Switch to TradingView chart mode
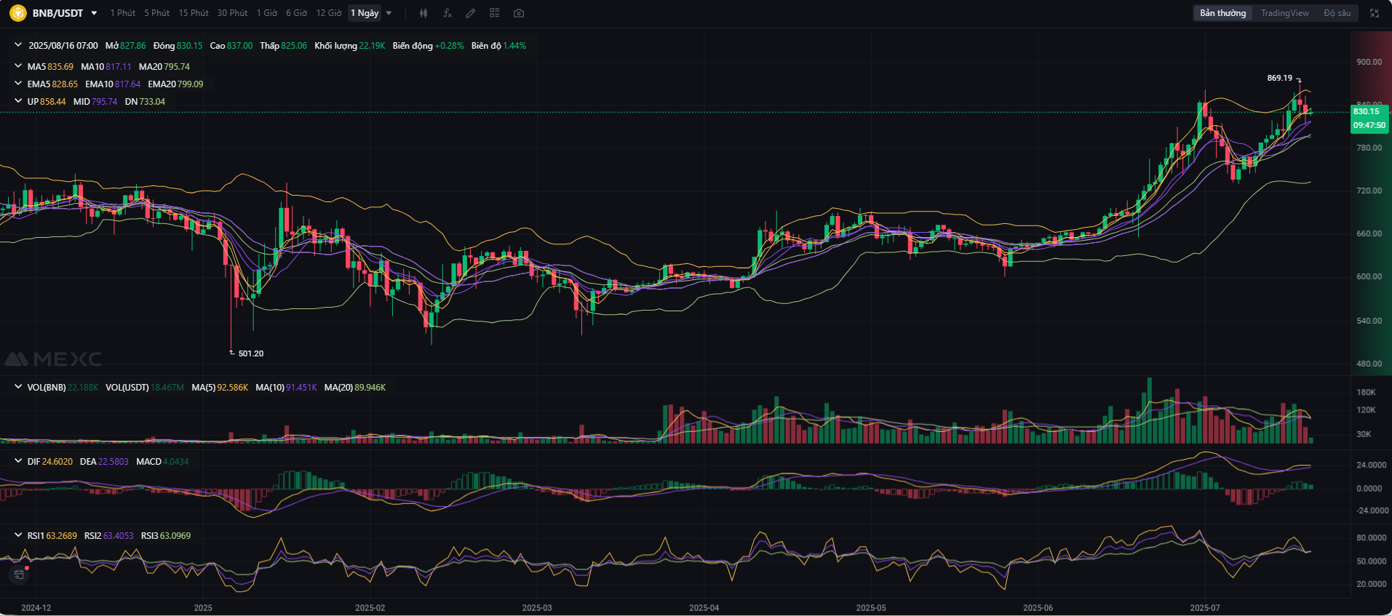This screenshot has height=616, width=1392. click(x=1284, y=13)
